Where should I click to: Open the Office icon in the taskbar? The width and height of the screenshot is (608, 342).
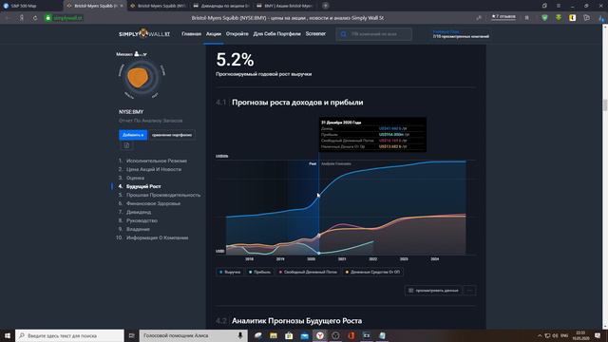pos(351,335)
